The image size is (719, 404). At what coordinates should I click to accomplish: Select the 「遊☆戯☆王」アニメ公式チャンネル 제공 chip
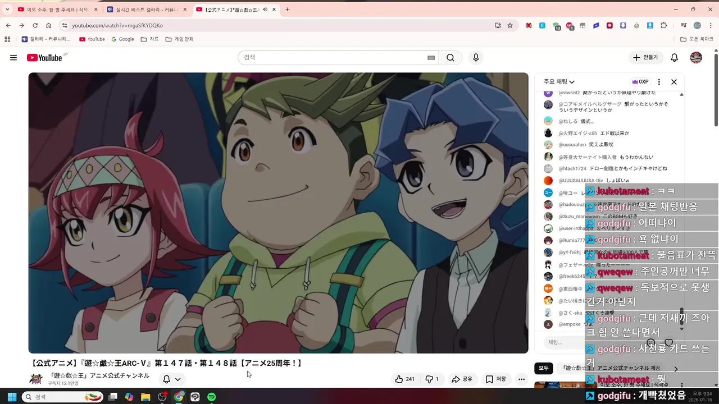click(x=610, y=368)
